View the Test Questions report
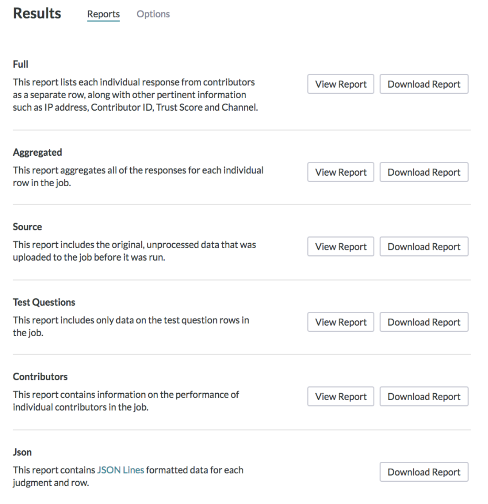 (341, 322)
